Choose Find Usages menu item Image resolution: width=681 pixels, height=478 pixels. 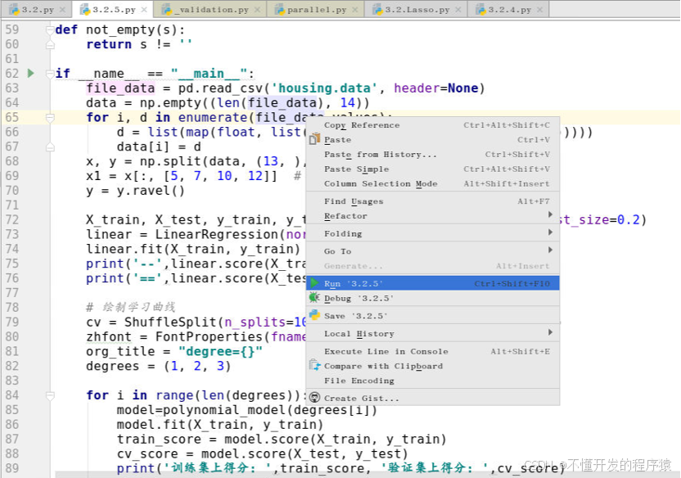432,201
